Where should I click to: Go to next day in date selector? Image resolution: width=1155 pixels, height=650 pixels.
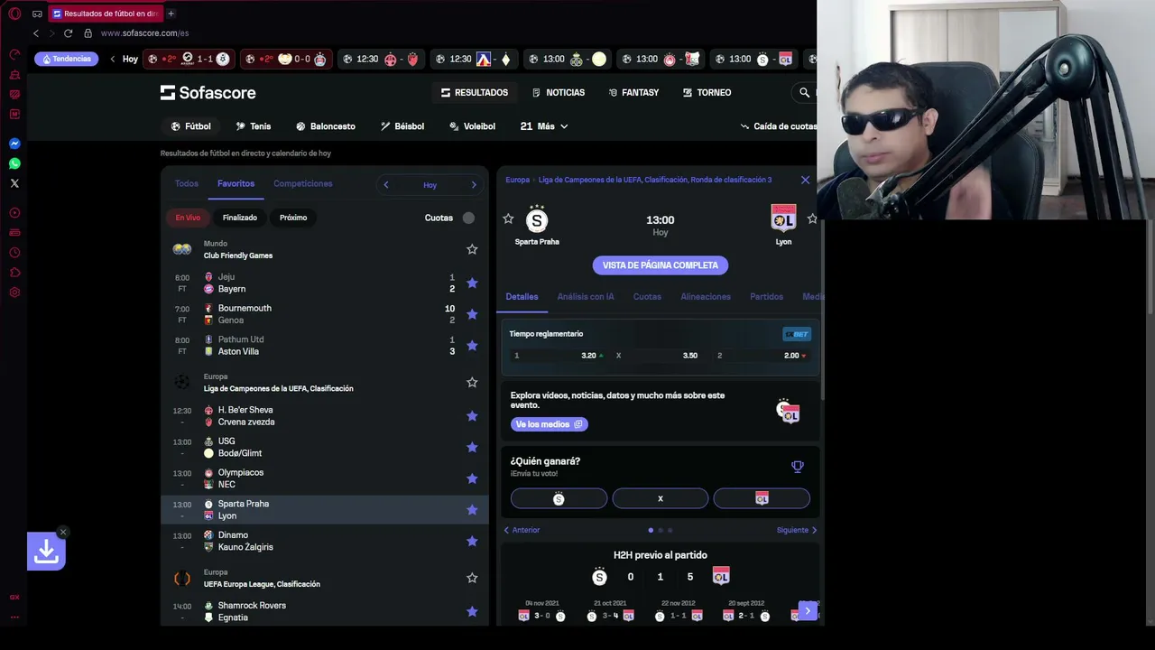coord(474,185)
